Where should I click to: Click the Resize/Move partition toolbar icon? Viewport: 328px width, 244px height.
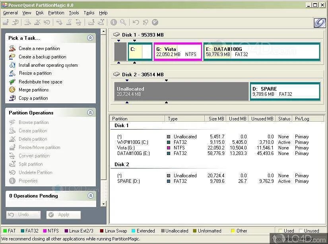tap(6, 22)
